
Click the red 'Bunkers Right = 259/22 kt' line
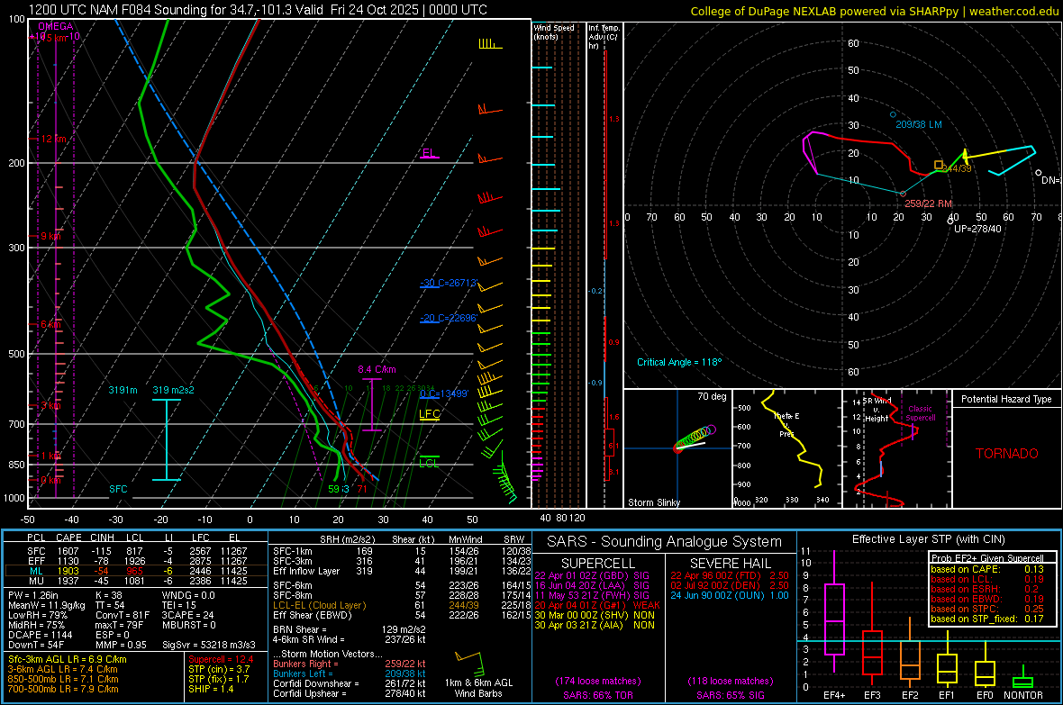(350, 664)
